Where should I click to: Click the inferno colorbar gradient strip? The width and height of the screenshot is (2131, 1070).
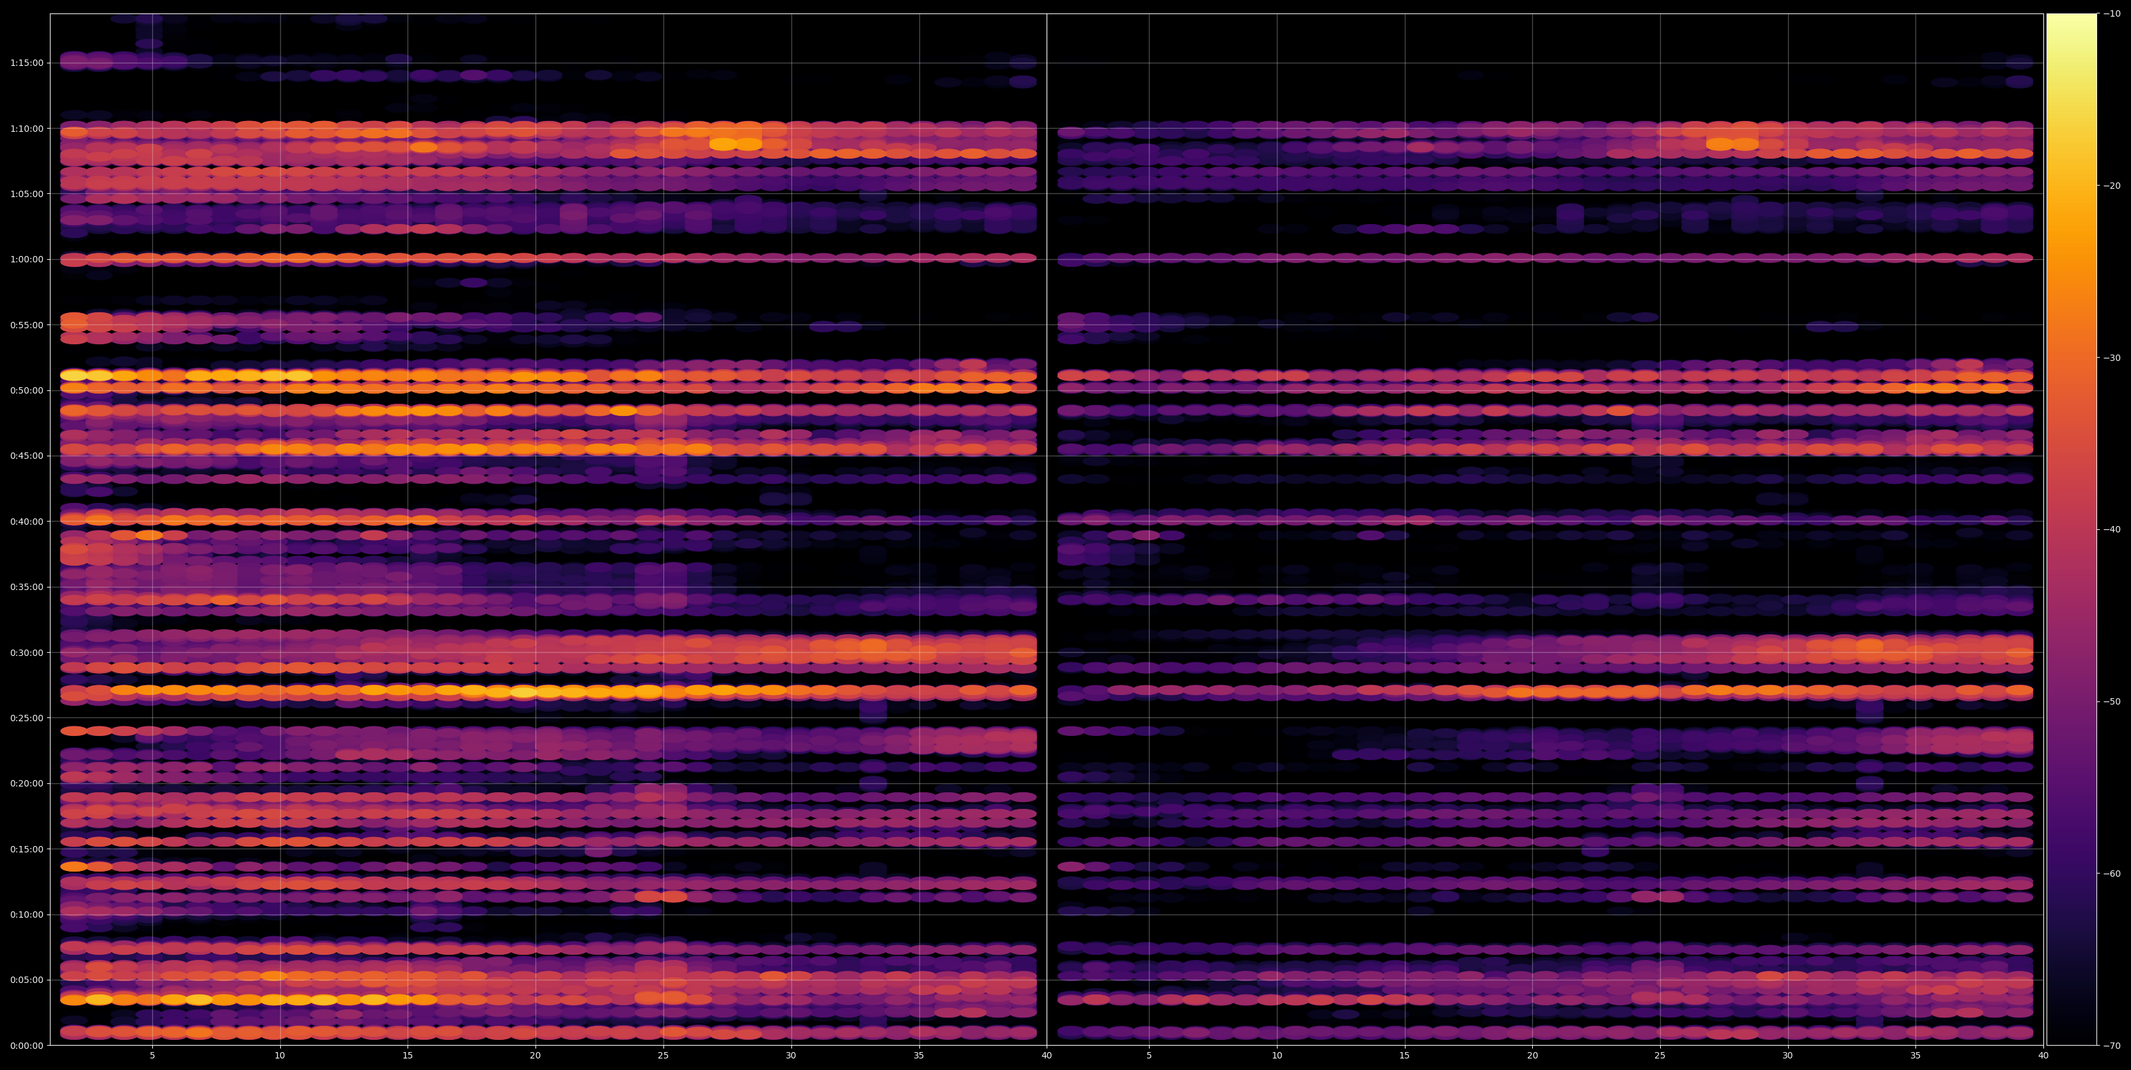pos(2072,530)
